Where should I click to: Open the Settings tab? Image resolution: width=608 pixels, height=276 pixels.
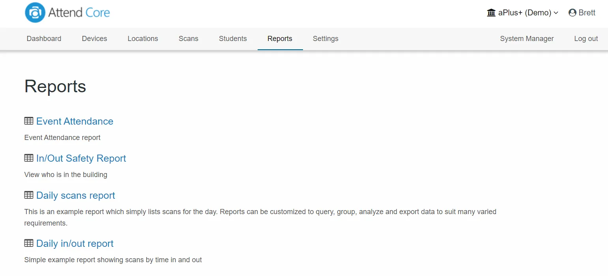(x=326, y=39)
